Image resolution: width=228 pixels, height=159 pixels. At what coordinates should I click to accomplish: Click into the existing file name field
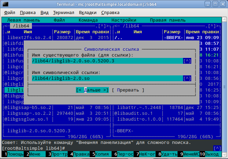point(106,61)
